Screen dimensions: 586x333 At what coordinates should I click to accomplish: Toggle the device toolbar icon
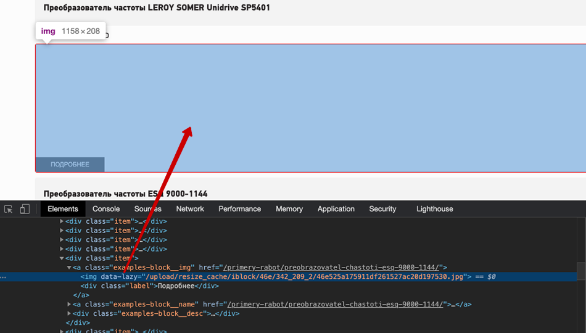pos(25,209)
